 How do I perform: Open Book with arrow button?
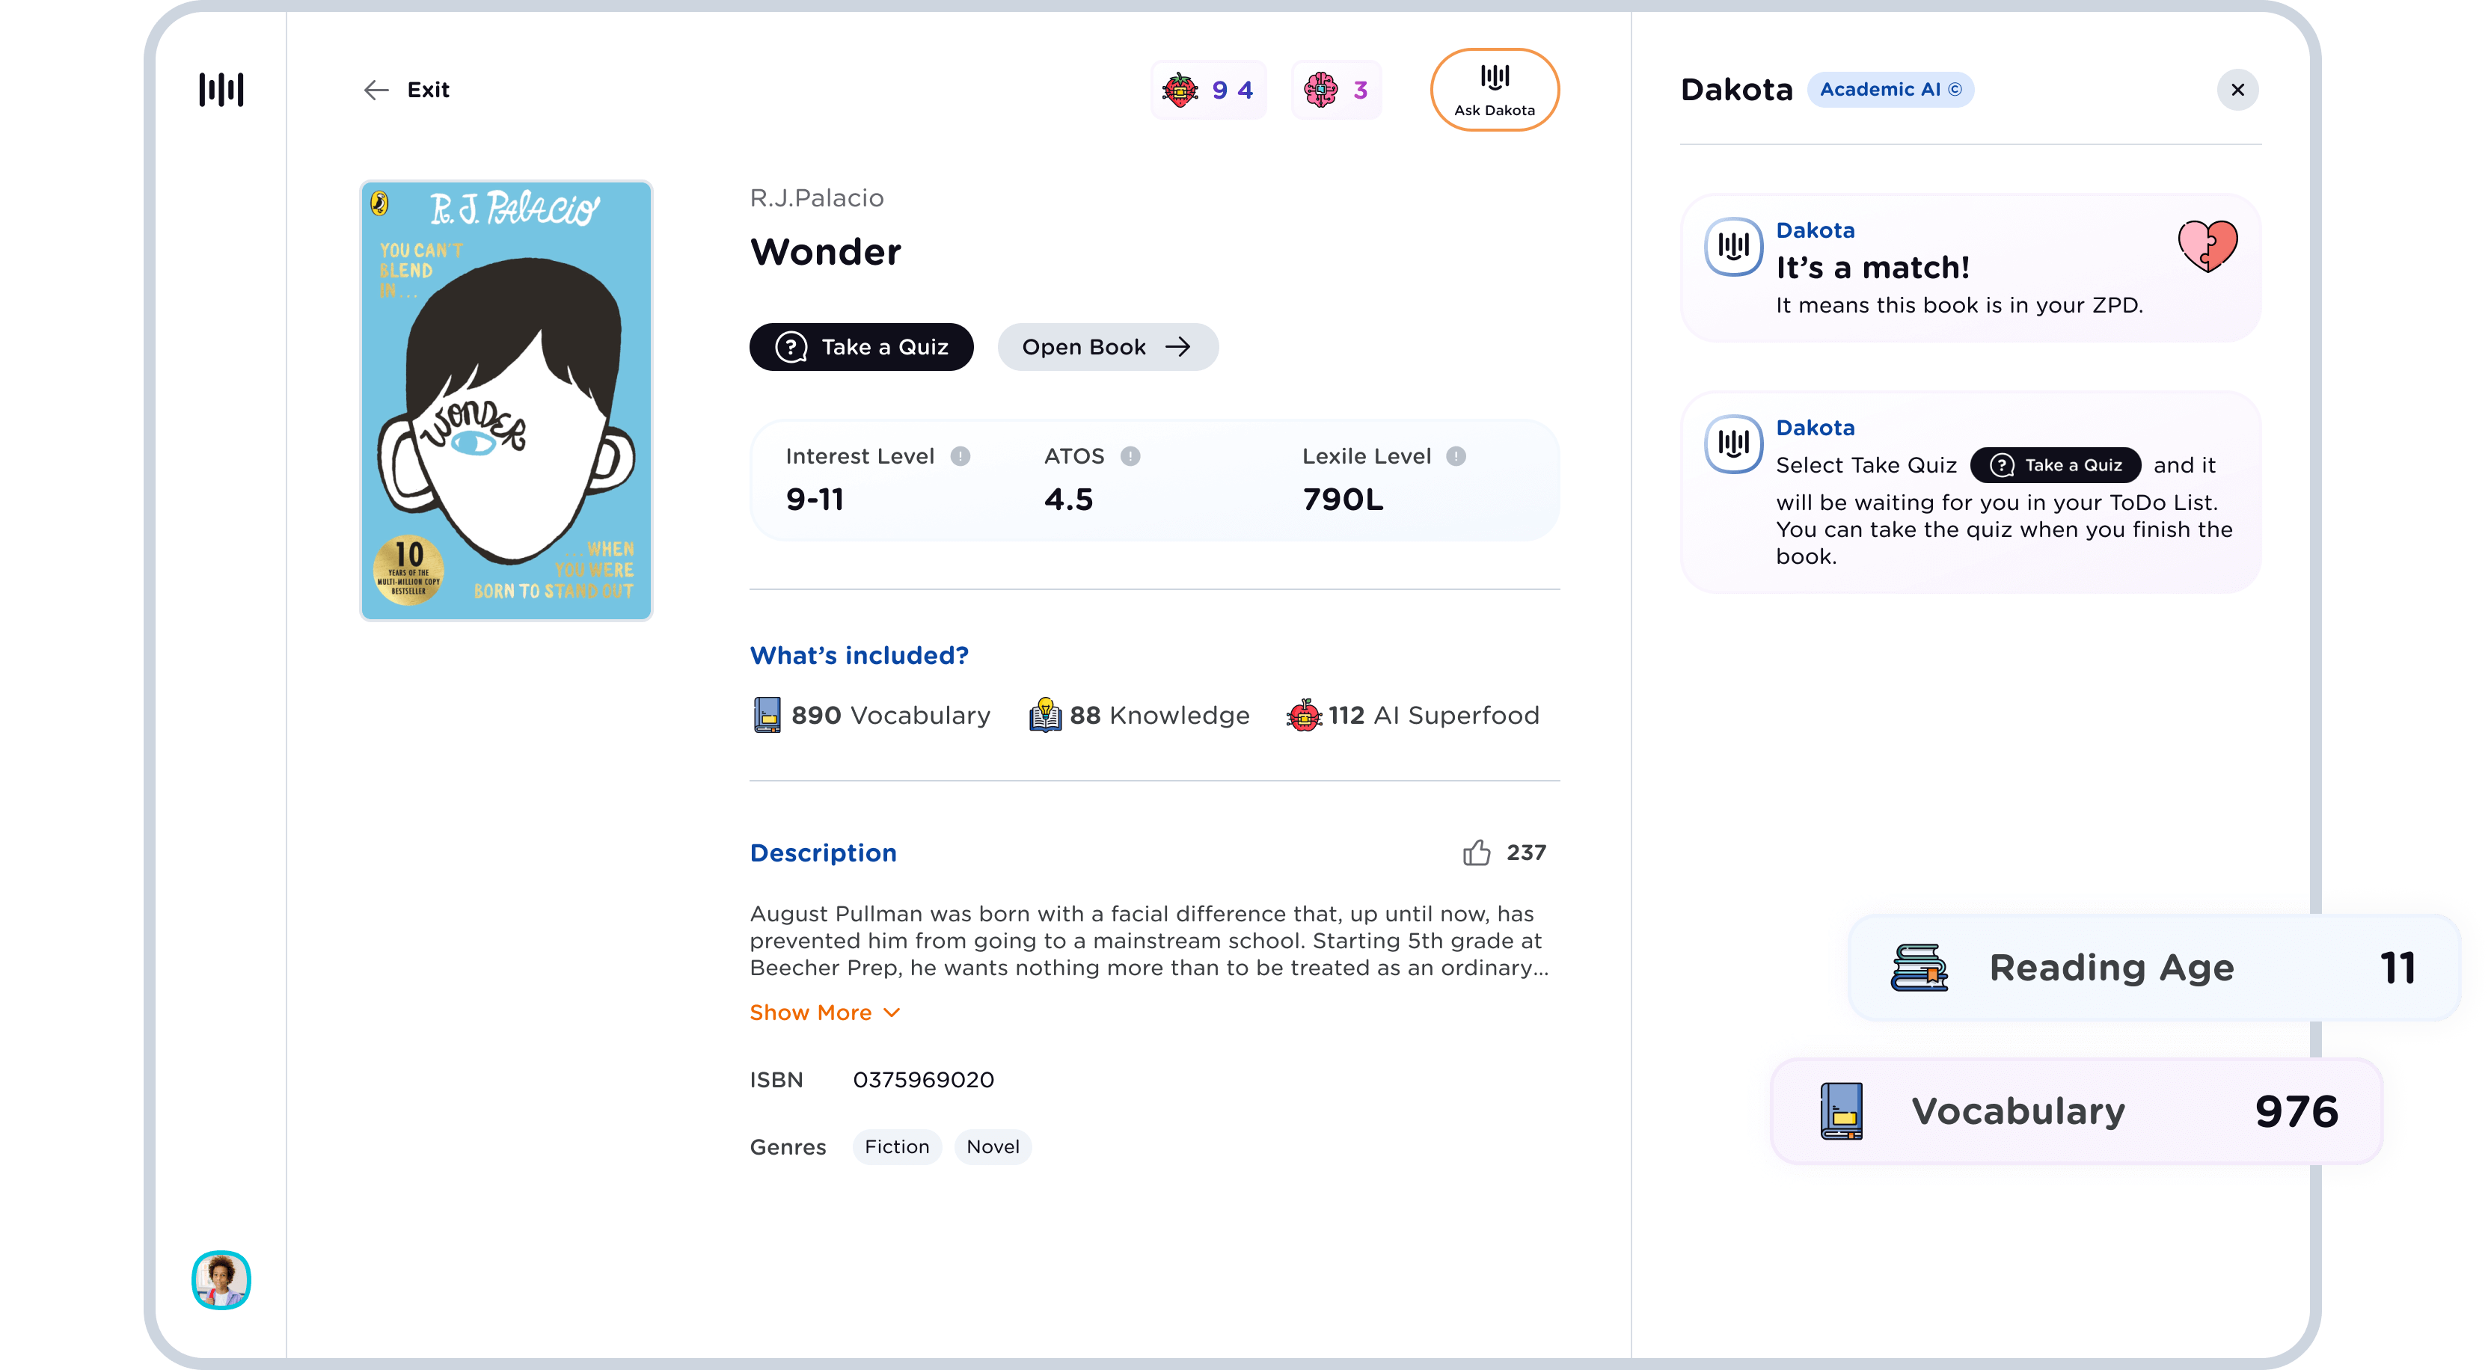tap(1107, 346)
